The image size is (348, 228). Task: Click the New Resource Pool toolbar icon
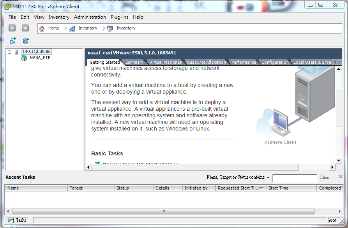26,41
